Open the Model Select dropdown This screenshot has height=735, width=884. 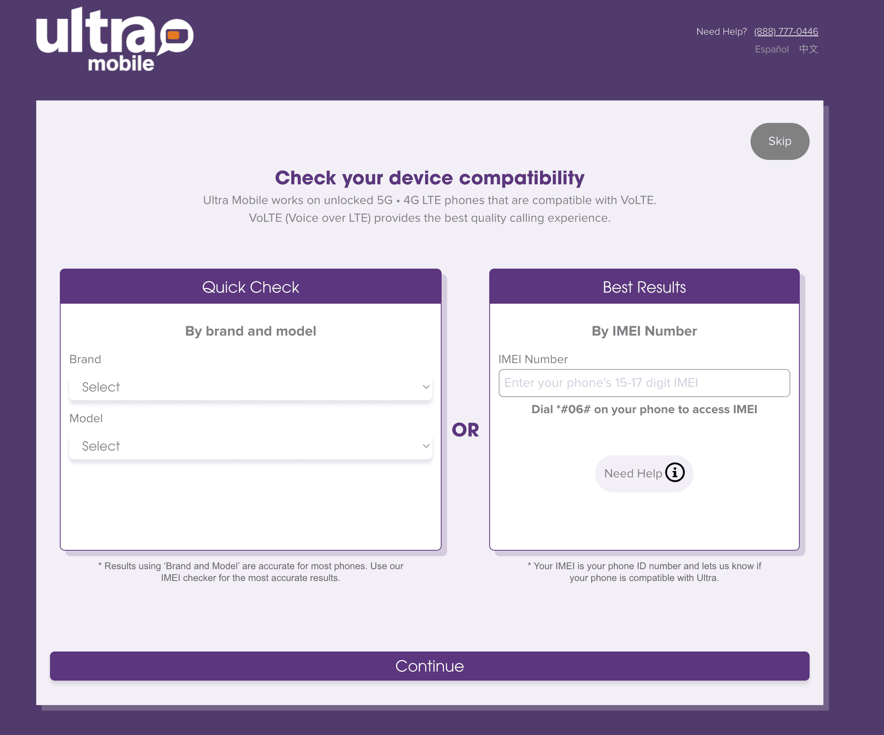click(x=250, y=445)
